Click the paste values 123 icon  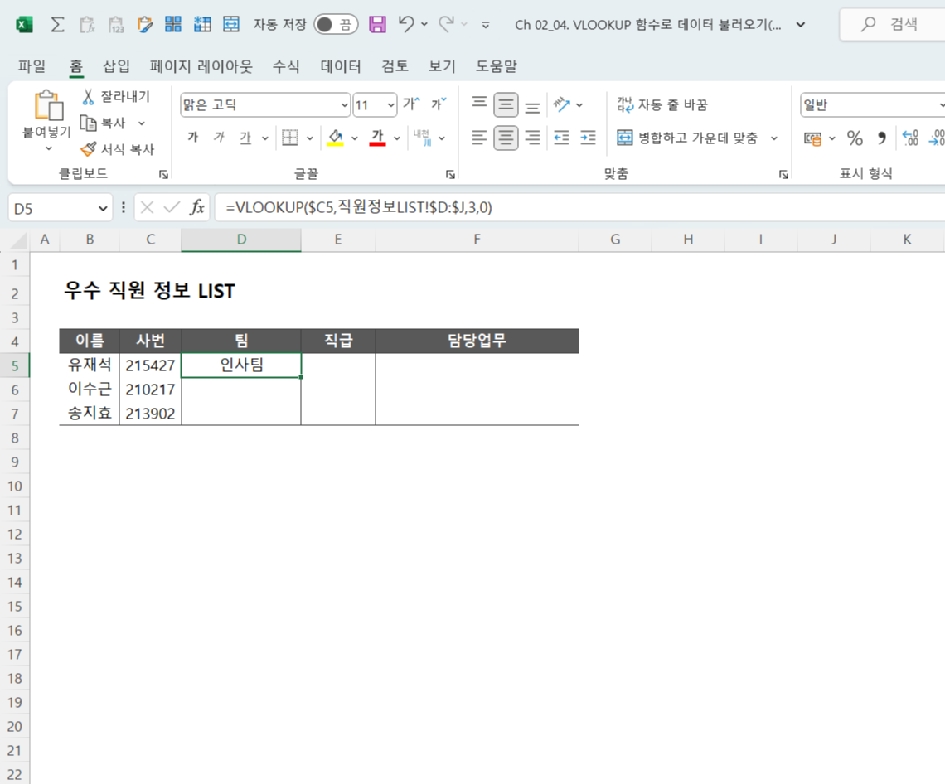[x=116, y=25]
